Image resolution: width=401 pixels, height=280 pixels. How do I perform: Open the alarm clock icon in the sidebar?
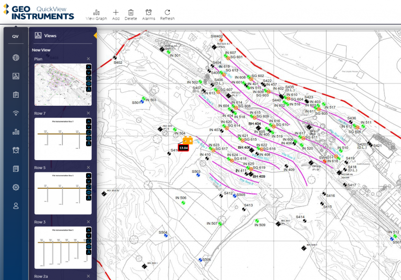(x=16, y=150)
